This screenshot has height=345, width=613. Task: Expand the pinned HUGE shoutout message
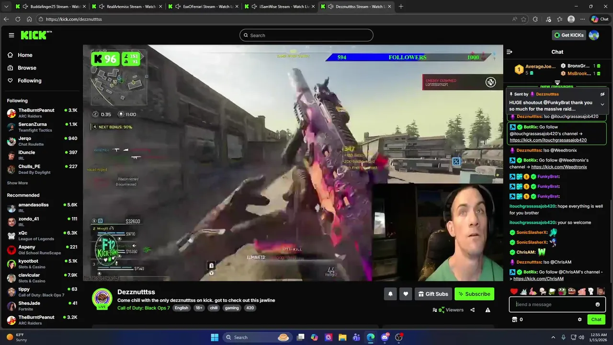602,104
